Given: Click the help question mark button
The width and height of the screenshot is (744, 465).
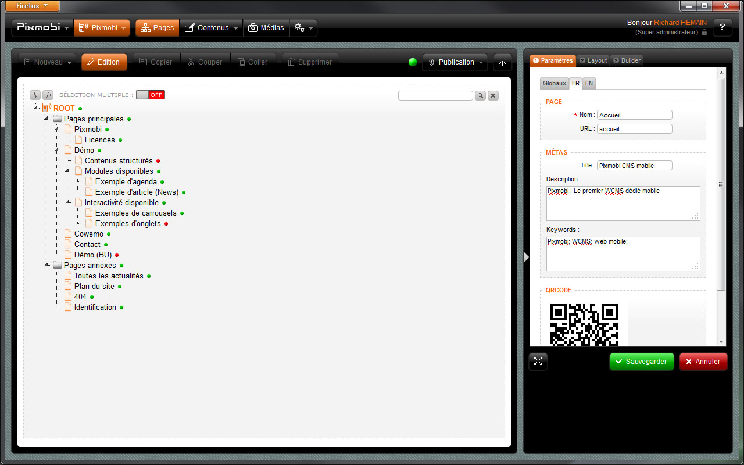Looking at the screenshot, I should coord(722,27).
